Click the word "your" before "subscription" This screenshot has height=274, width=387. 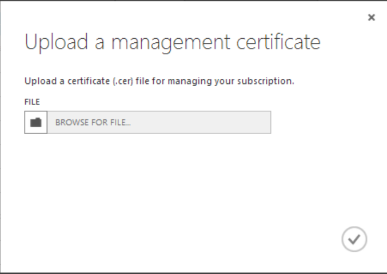pyautogui.click(x=224, y=81)
